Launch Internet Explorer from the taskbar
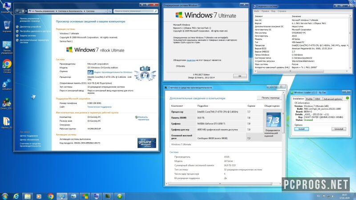This screenshot has width=356, height=200. coord(16,196)
